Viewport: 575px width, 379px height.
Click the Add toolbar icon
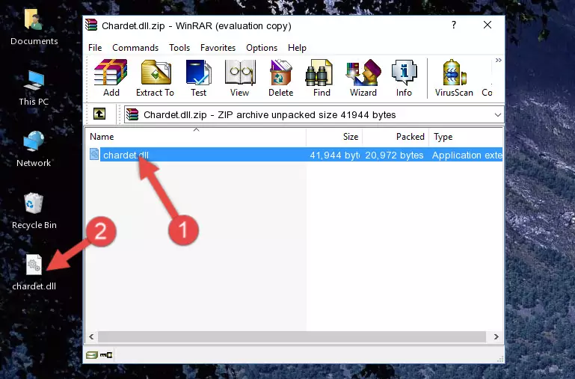pyautogui.click(x=111, y=78)
